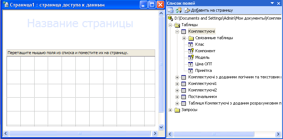This screenshot has height=139, width=283.
Task: Select the Компонент field
Action: tap(205, 51)
